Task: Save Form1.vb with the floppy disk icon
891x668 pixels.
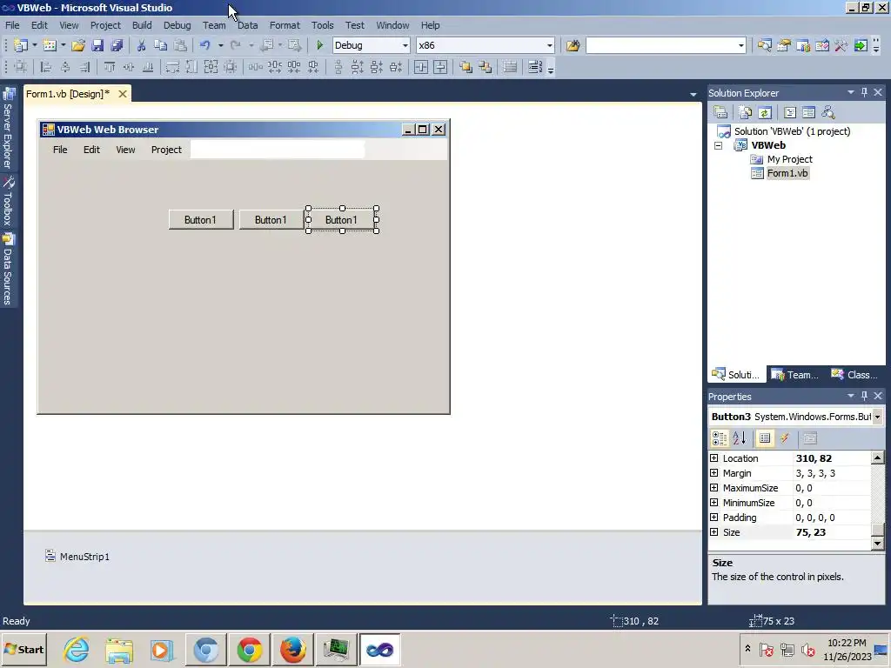Action: point(97,45)
